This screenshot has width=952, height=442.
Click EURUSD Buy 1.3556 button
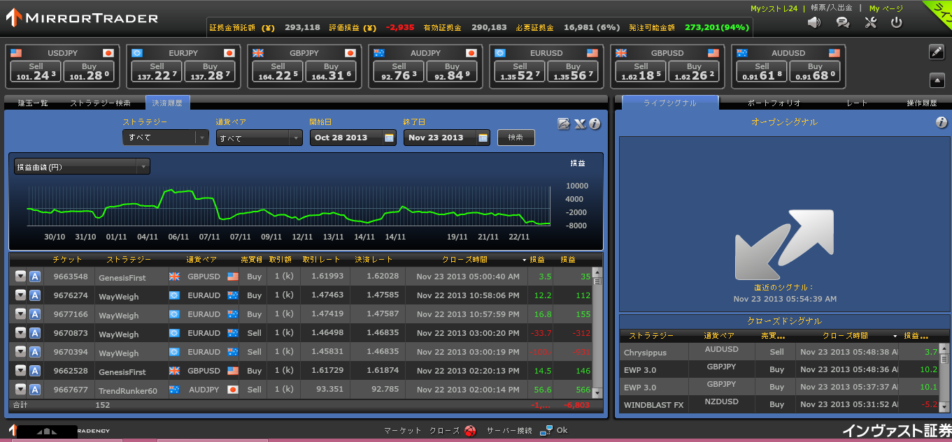pyautogui.click(x=574, y=72)
